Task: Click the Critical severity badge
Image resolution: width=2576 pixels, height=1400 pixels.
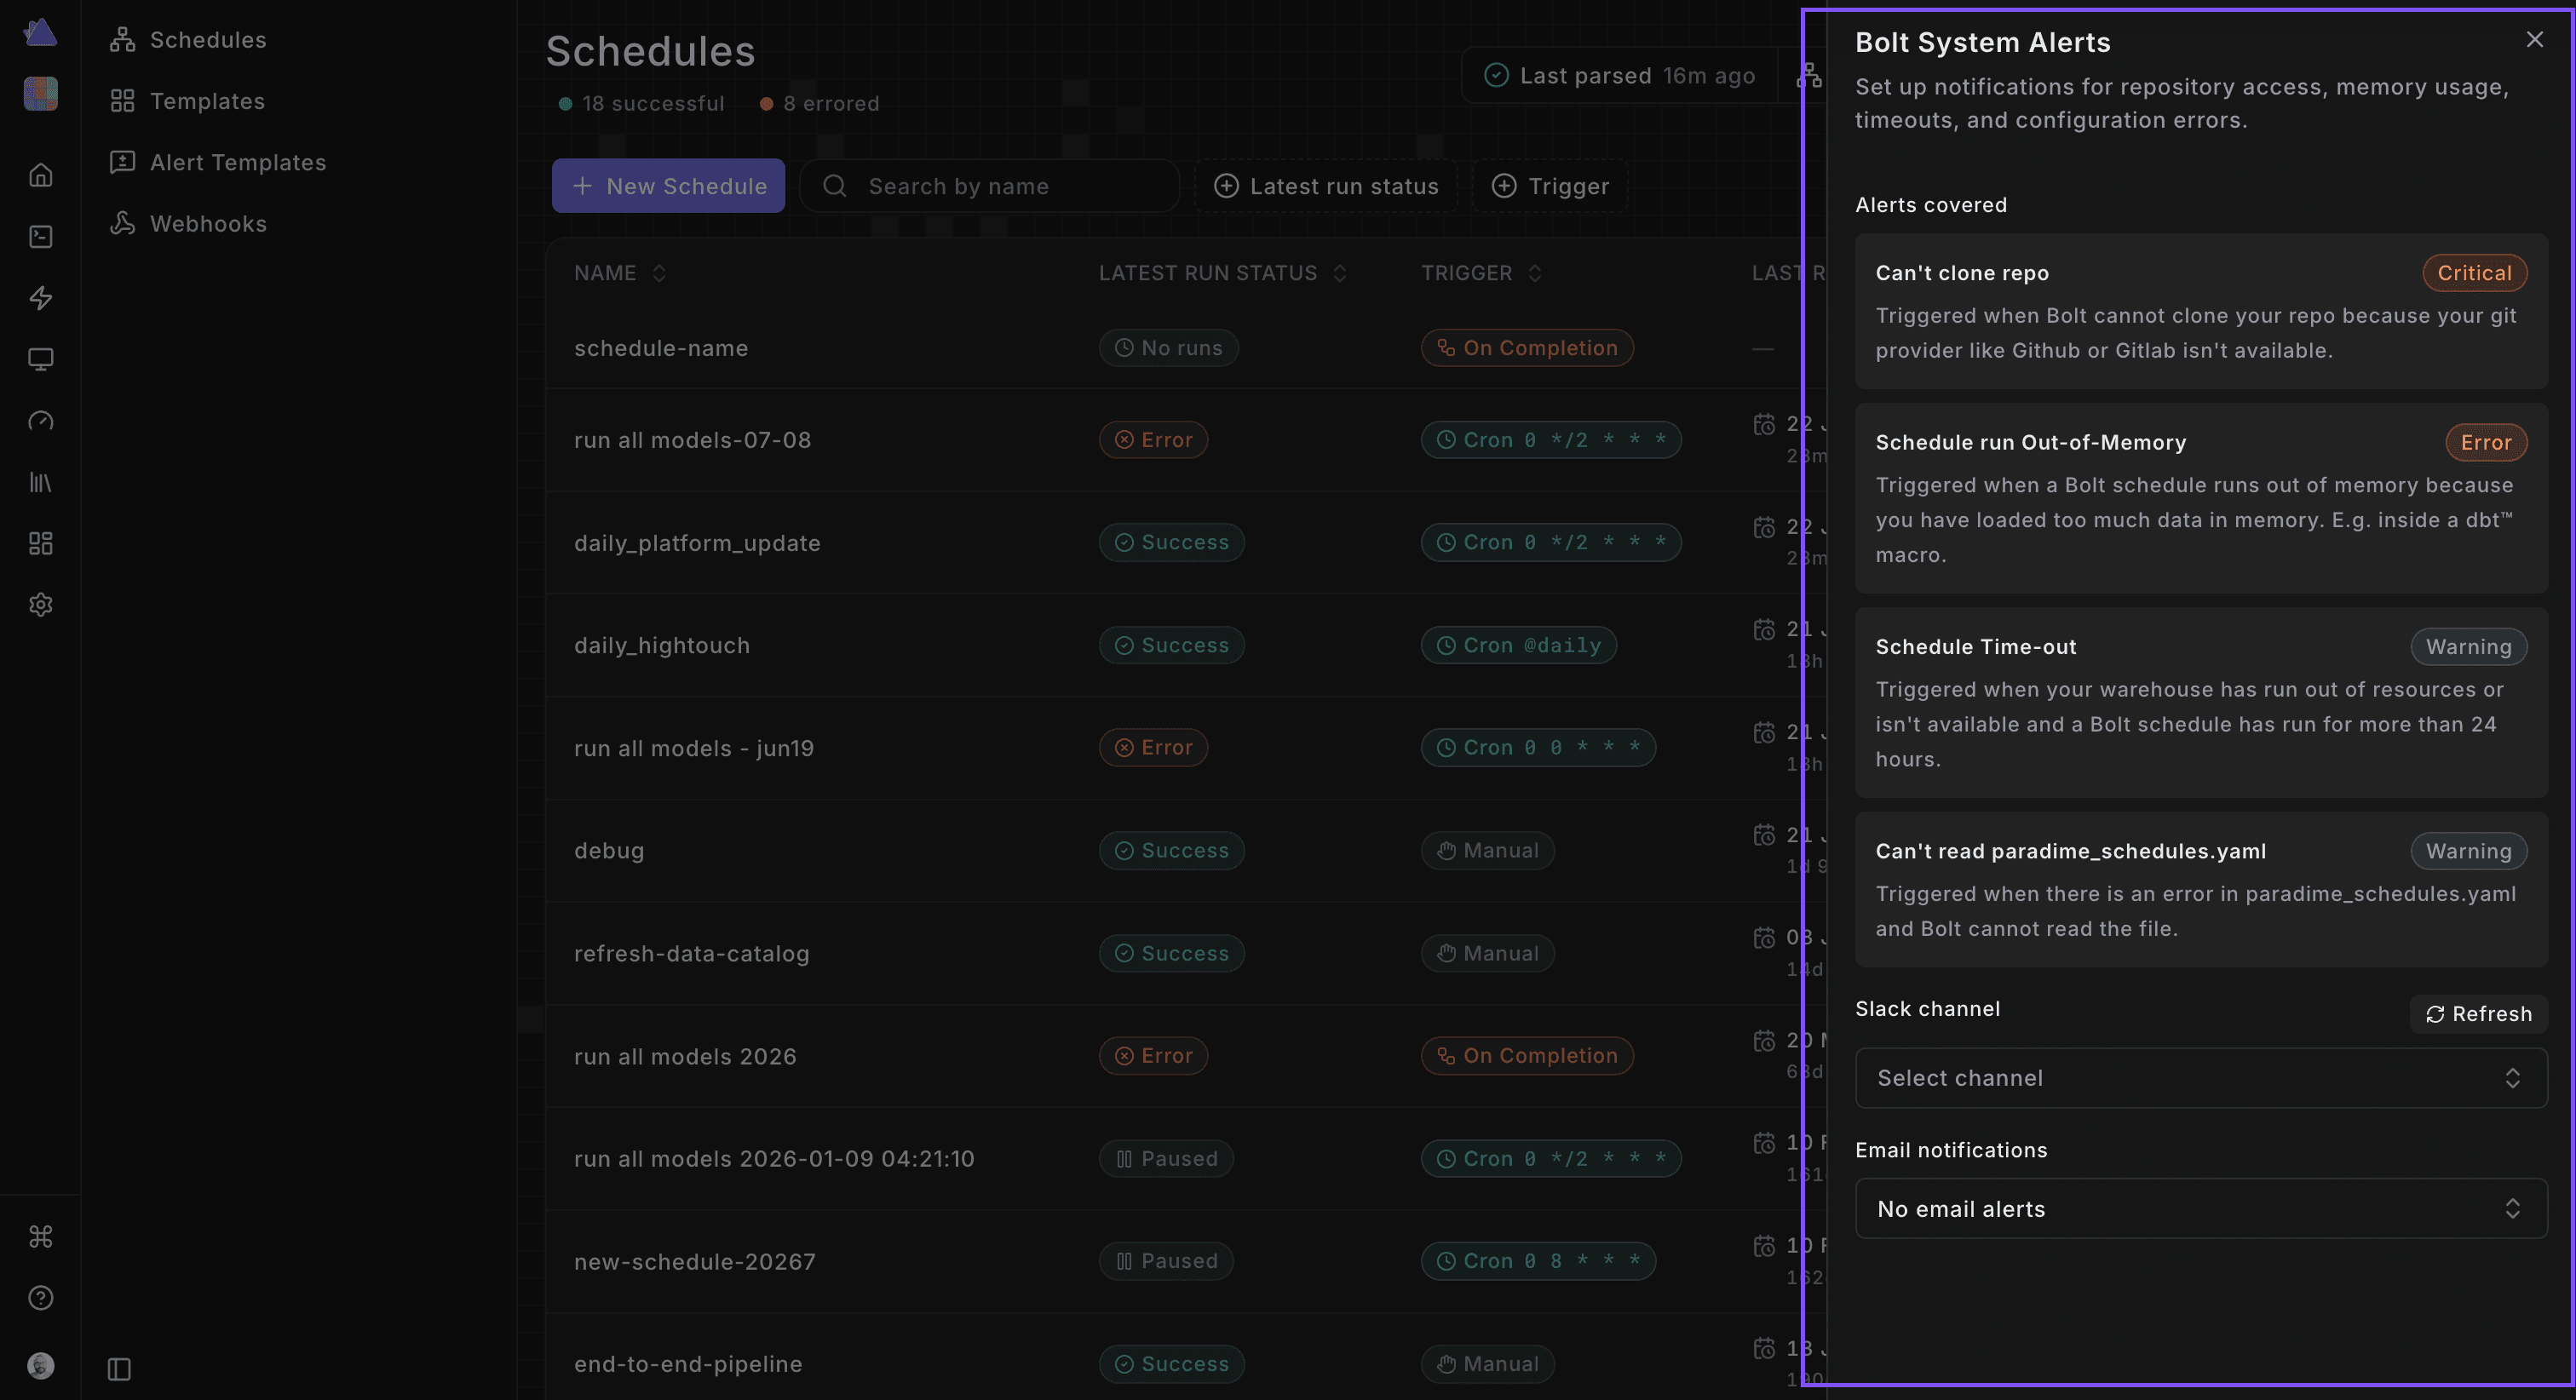Action: pyautogui.click(x=2474, y=273)
